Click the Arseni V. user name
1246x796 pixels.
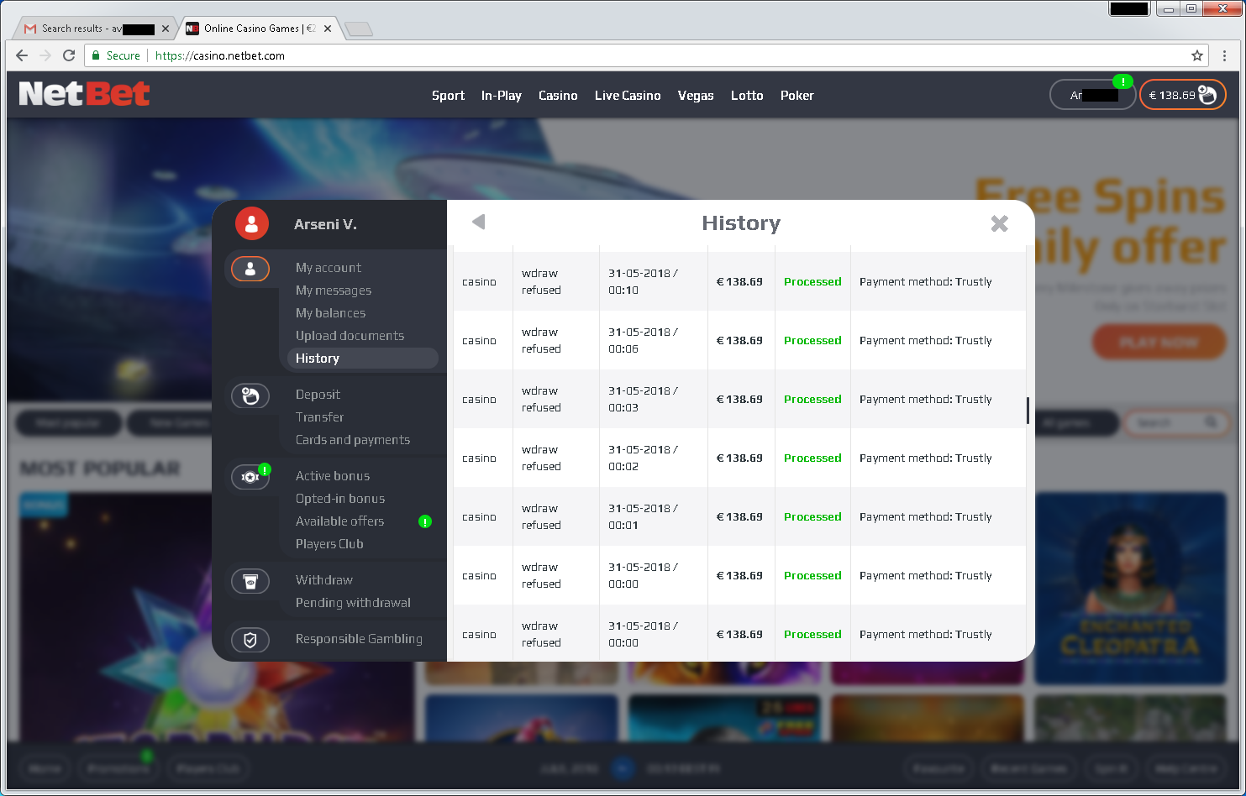[x=325, y=224]
